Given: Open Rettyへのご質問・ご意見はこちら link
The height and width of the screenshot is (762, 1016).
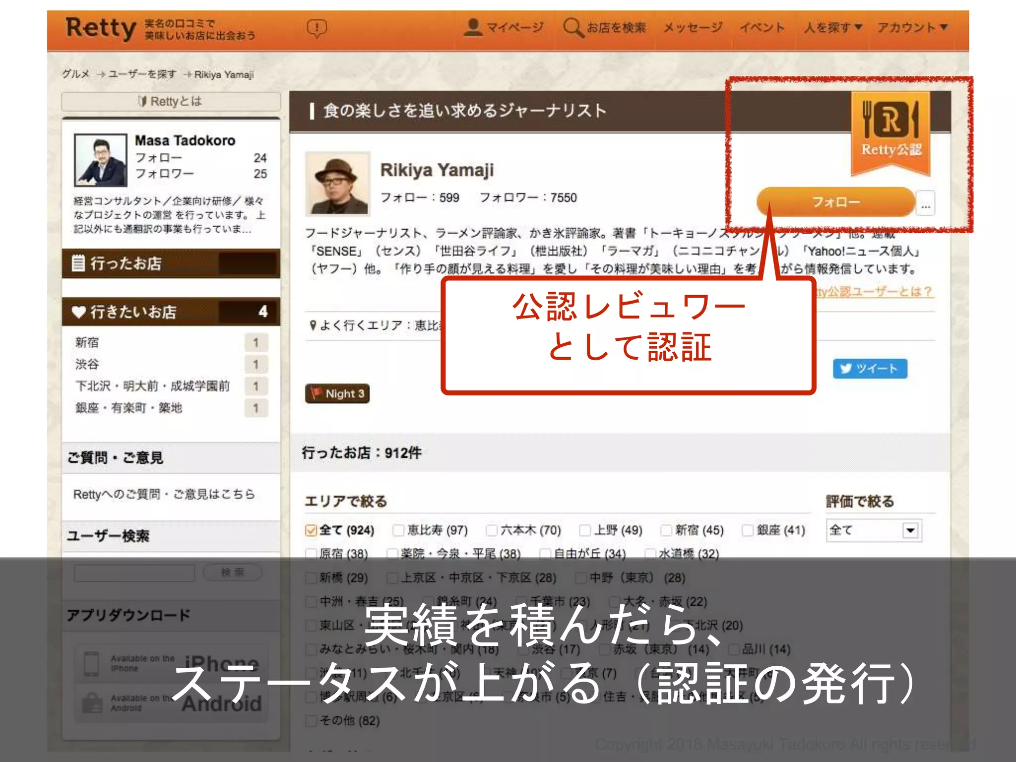Looking at the screenshot, I should [x=164, y=494].
